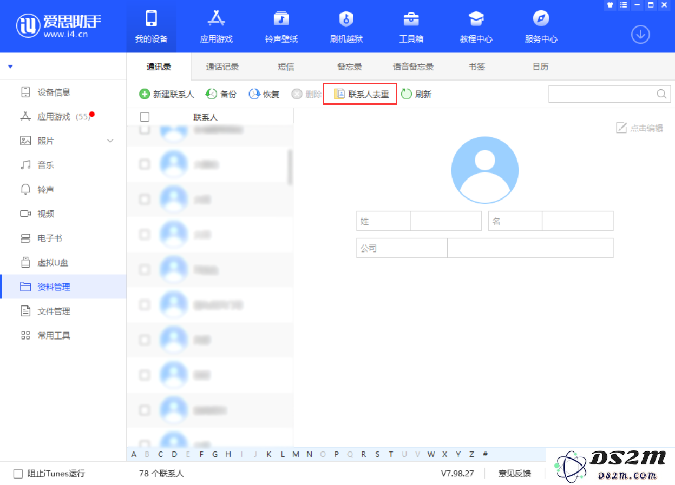
Task: Switch to the 日历 tab
Action: click(x=540, y=67)
